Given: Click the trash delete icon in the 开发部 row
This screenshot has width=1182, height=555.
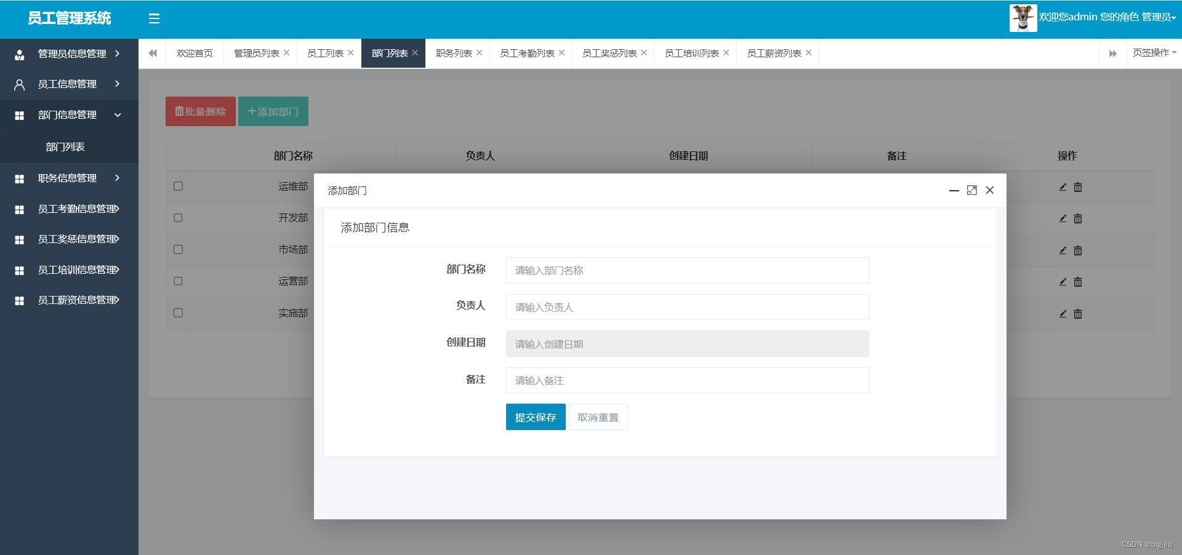Looking at the screenshot, I should (x=1077, y=218).
